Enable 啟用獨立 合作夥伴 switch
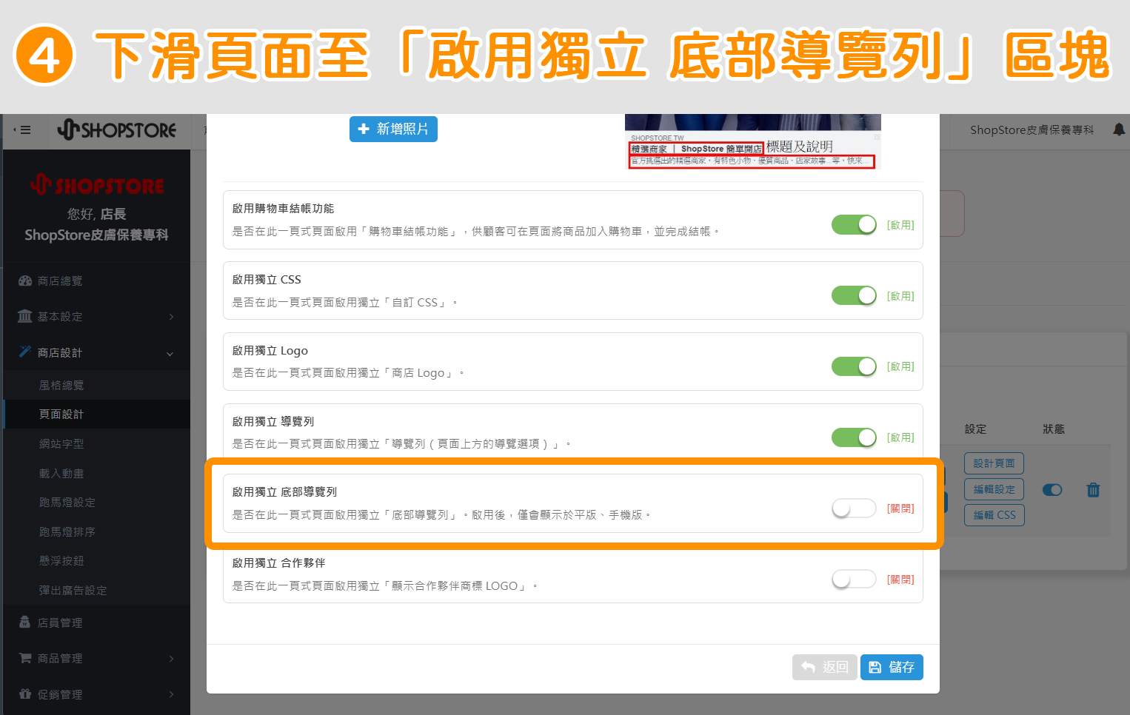Viewport: 1130px width, 715px height. [854, 579]
